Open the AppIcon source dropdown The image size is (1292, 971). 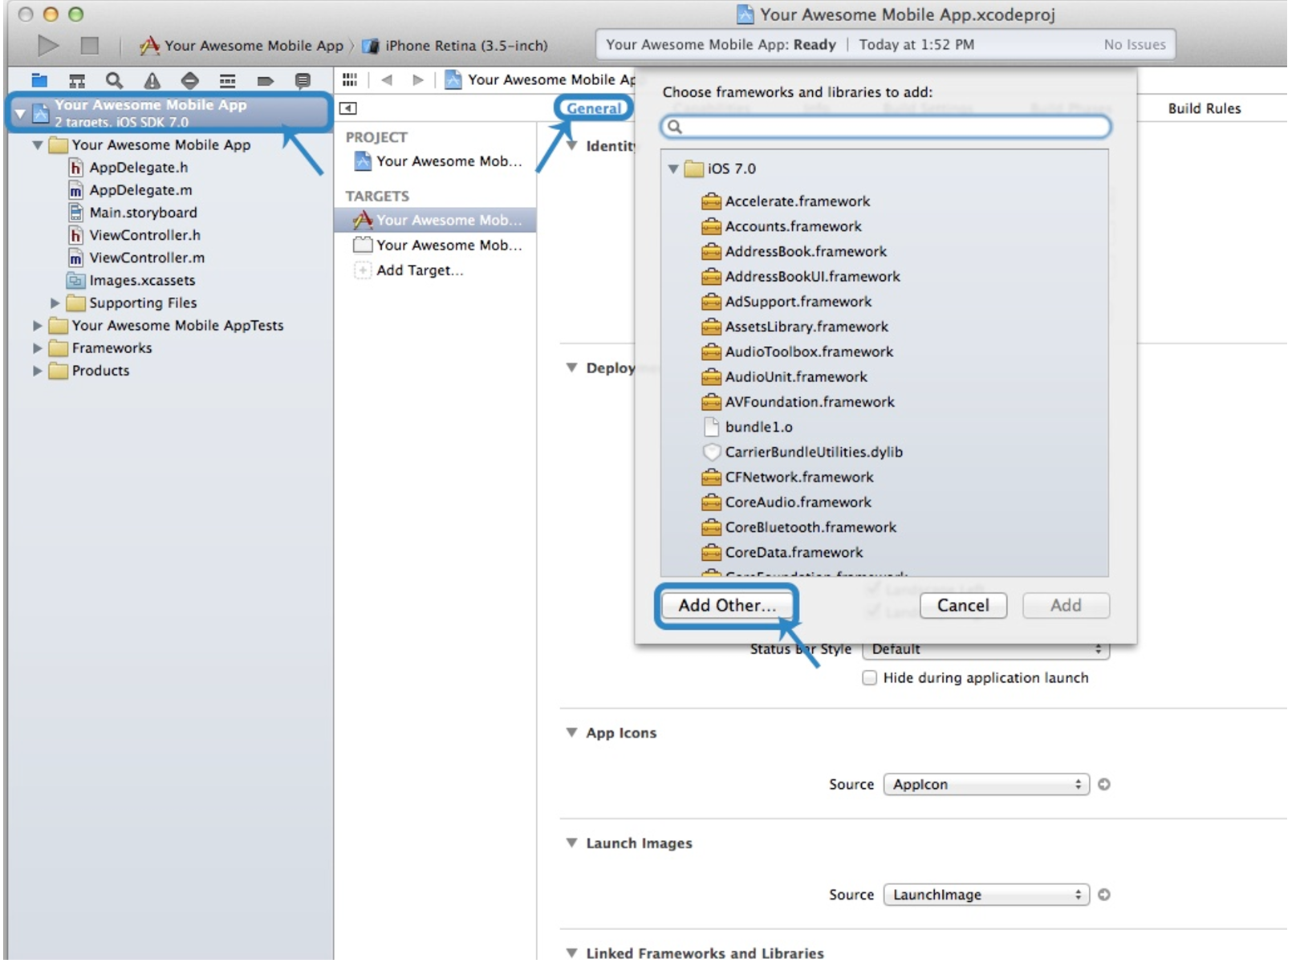(x=986, y=785)
